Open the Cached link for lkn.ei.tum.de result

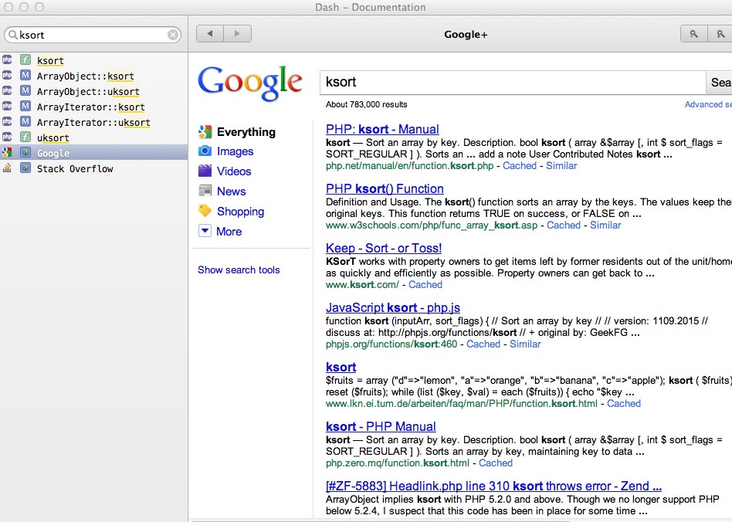[624, 404]
